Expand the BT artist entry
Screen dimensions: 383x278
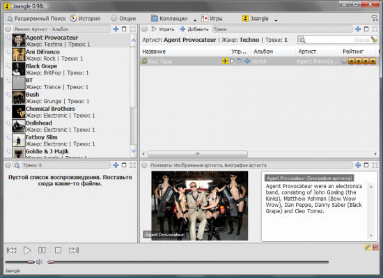coord(8,80)
